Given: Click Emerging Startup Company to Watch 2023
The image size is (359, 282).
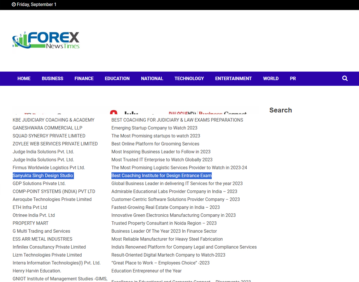Looking at the screenshot, I should click(154, 128).
